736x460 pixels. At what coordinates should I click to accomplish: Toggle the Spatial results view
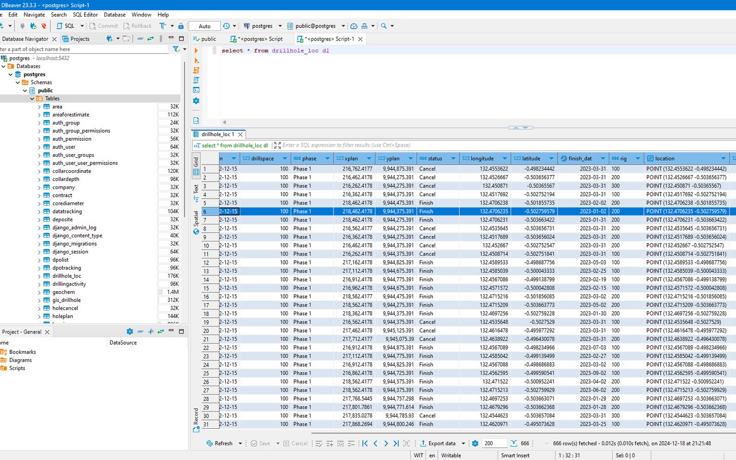pos(196,223)
